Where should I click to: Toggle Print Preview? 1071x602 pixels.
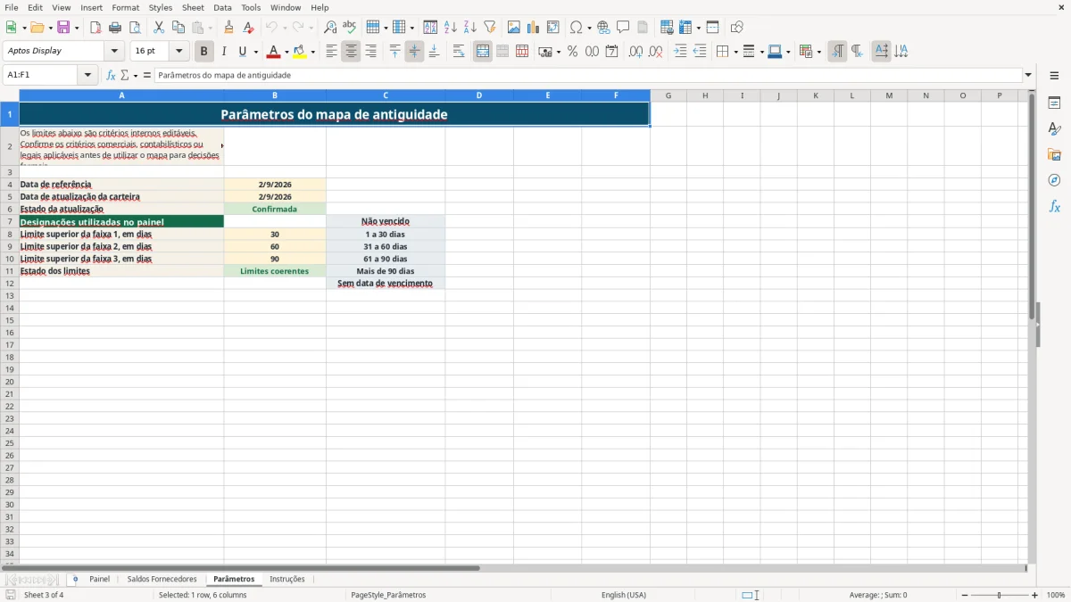click(x=135, y=28)
